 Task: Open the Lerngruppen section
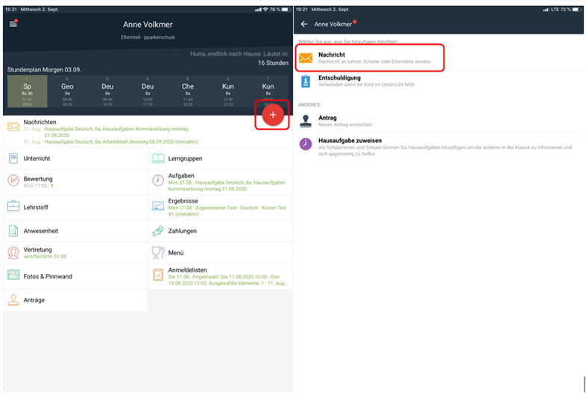click(x=220, y=159)
